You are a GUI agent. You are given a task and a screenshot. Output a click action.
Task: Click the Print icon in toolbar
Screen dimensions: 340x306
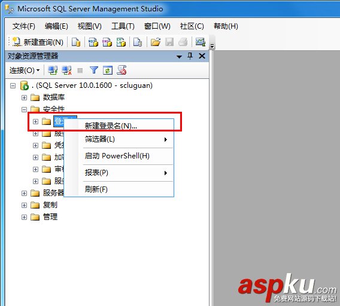pyautogui.click(x=183, y=42)
